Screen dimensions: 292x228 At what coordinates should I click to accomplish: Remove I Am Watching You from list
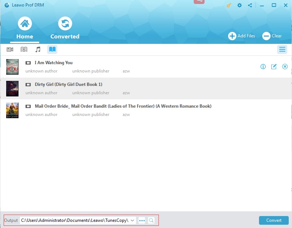point(285,66)
